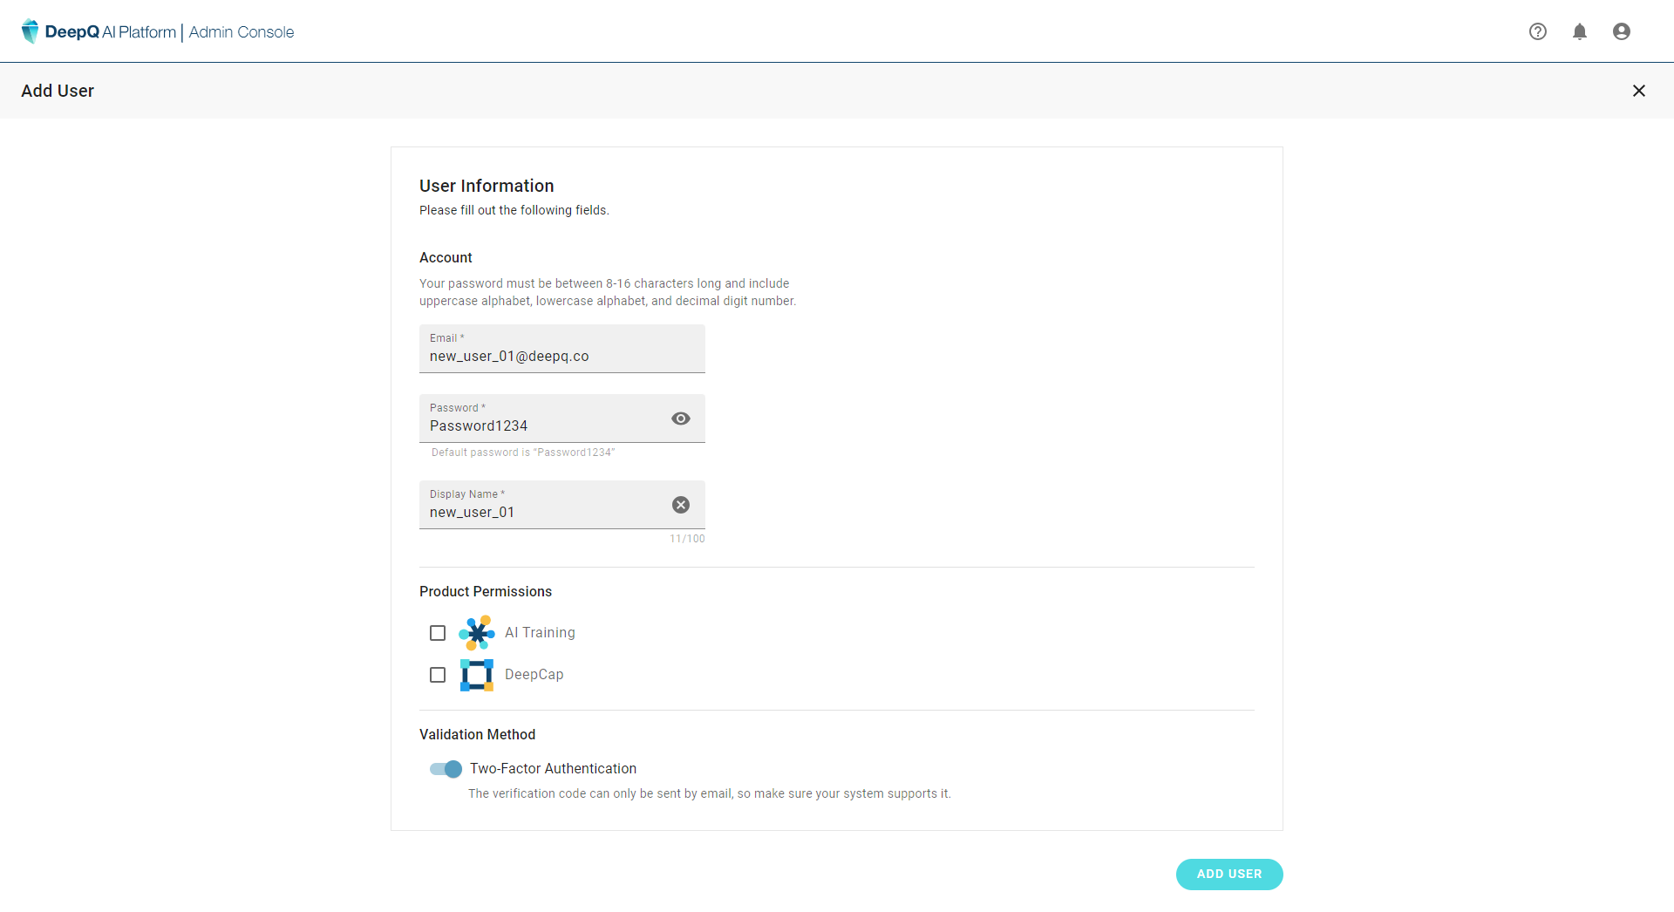Check the DeepCap permission checkbox
This screenshot has width=1674, height=912.
click(438, 675)
